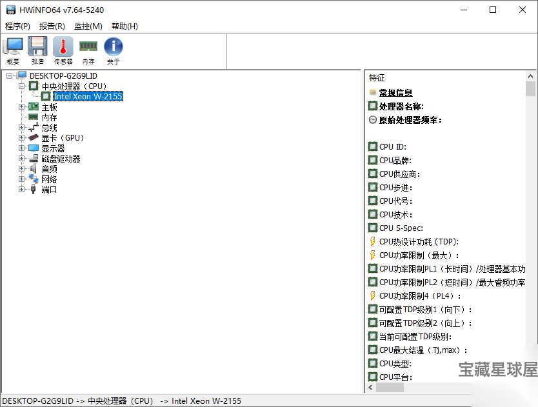Click the lightning icon beside CPU热设计功耗 (TDP)

pos(373,242)
